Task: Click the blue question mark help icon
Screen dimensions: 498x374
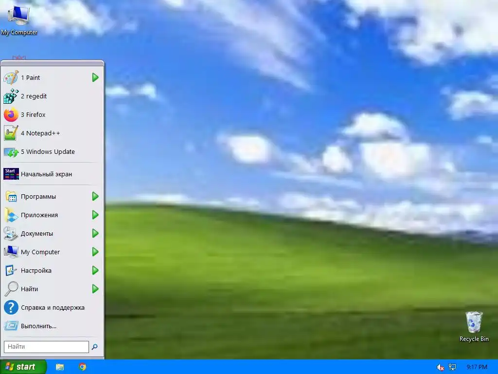Action: pos(11,308)
